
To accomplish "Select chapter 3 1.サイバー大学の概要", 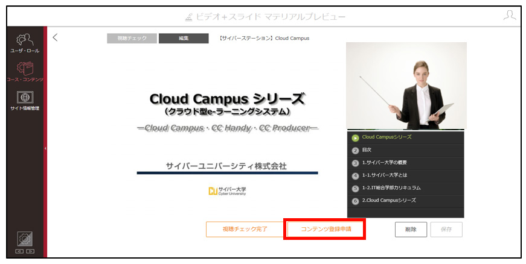I will click(x=406, y=163).
